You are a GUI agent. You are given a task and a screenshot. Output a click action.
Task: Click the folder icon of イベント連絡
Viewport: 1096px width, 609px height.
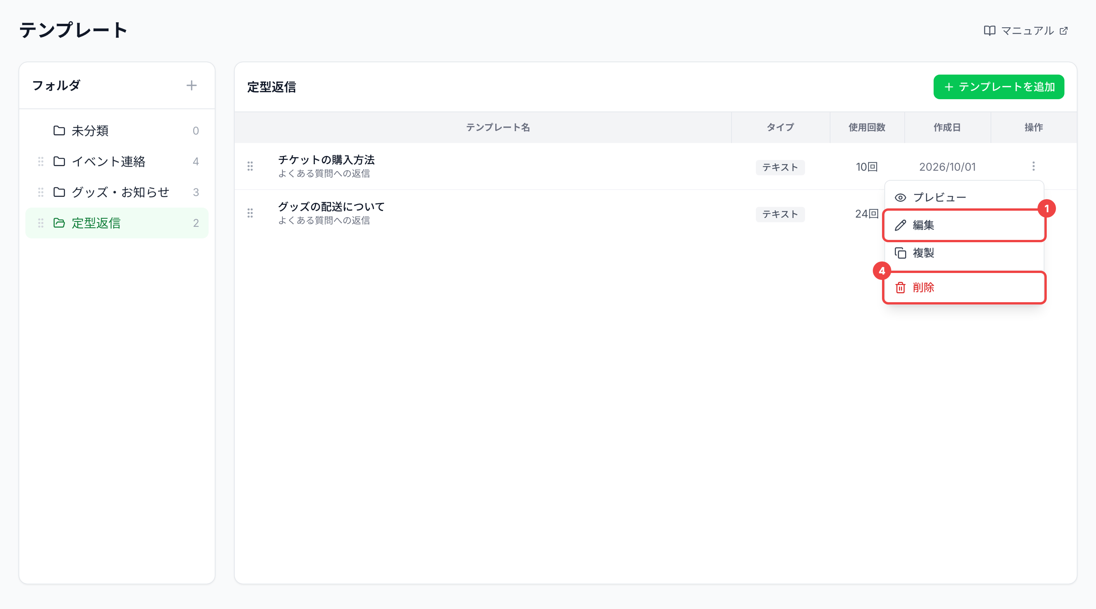(59, 161)
